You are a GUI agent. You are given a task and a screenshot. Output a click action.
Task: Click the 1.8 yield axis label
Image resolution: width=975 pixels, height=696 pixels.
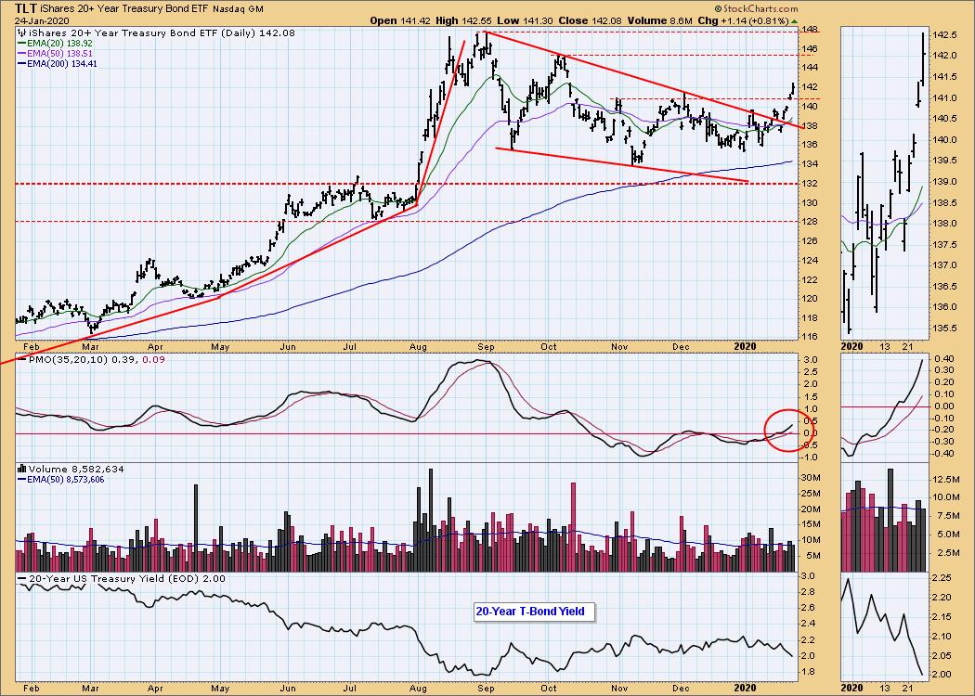tap(806, 672)
